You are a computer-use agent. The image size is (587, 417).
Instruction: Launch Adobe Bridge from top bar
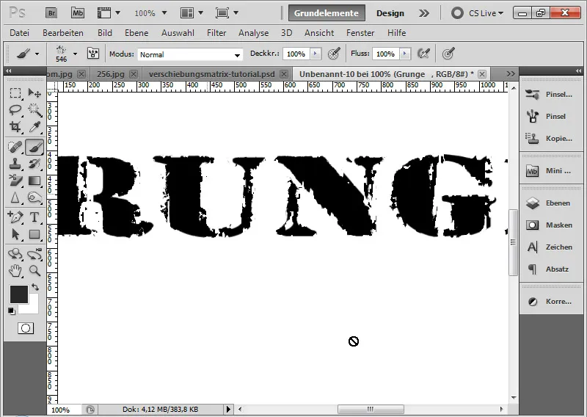click(x=51, y=13)
